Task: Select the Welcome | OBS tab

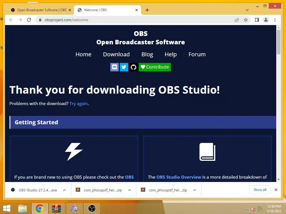Action: (108, 10)
